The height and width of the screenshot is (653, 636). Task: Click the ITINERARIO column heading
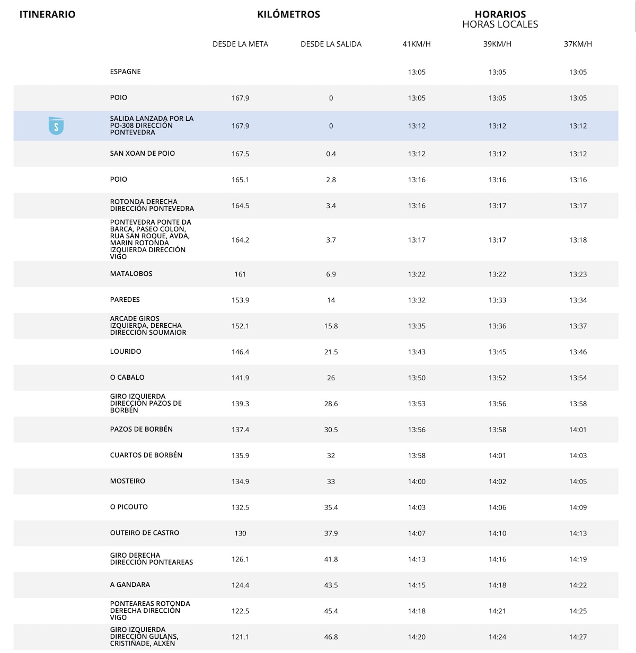point(47,15)
